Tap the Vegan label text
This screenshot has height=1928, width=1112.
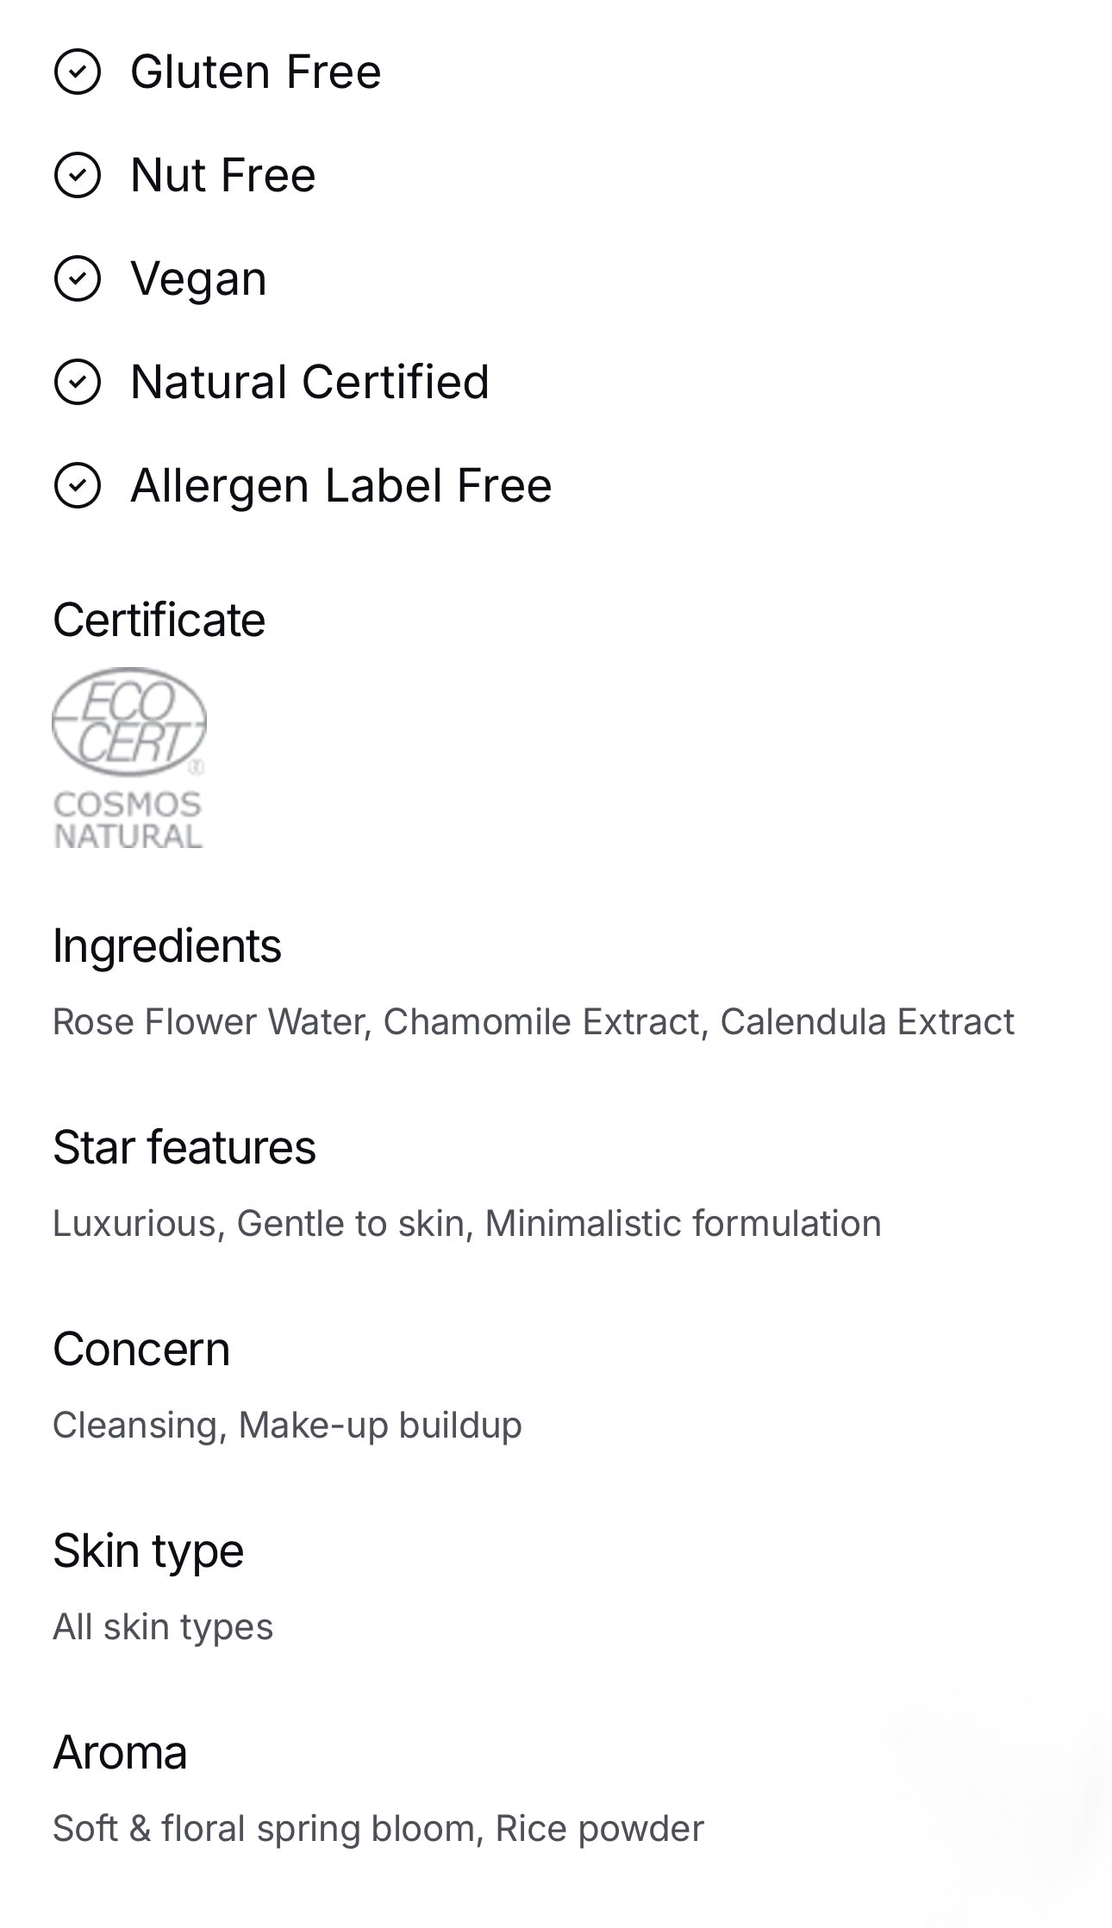pos(198,279)
